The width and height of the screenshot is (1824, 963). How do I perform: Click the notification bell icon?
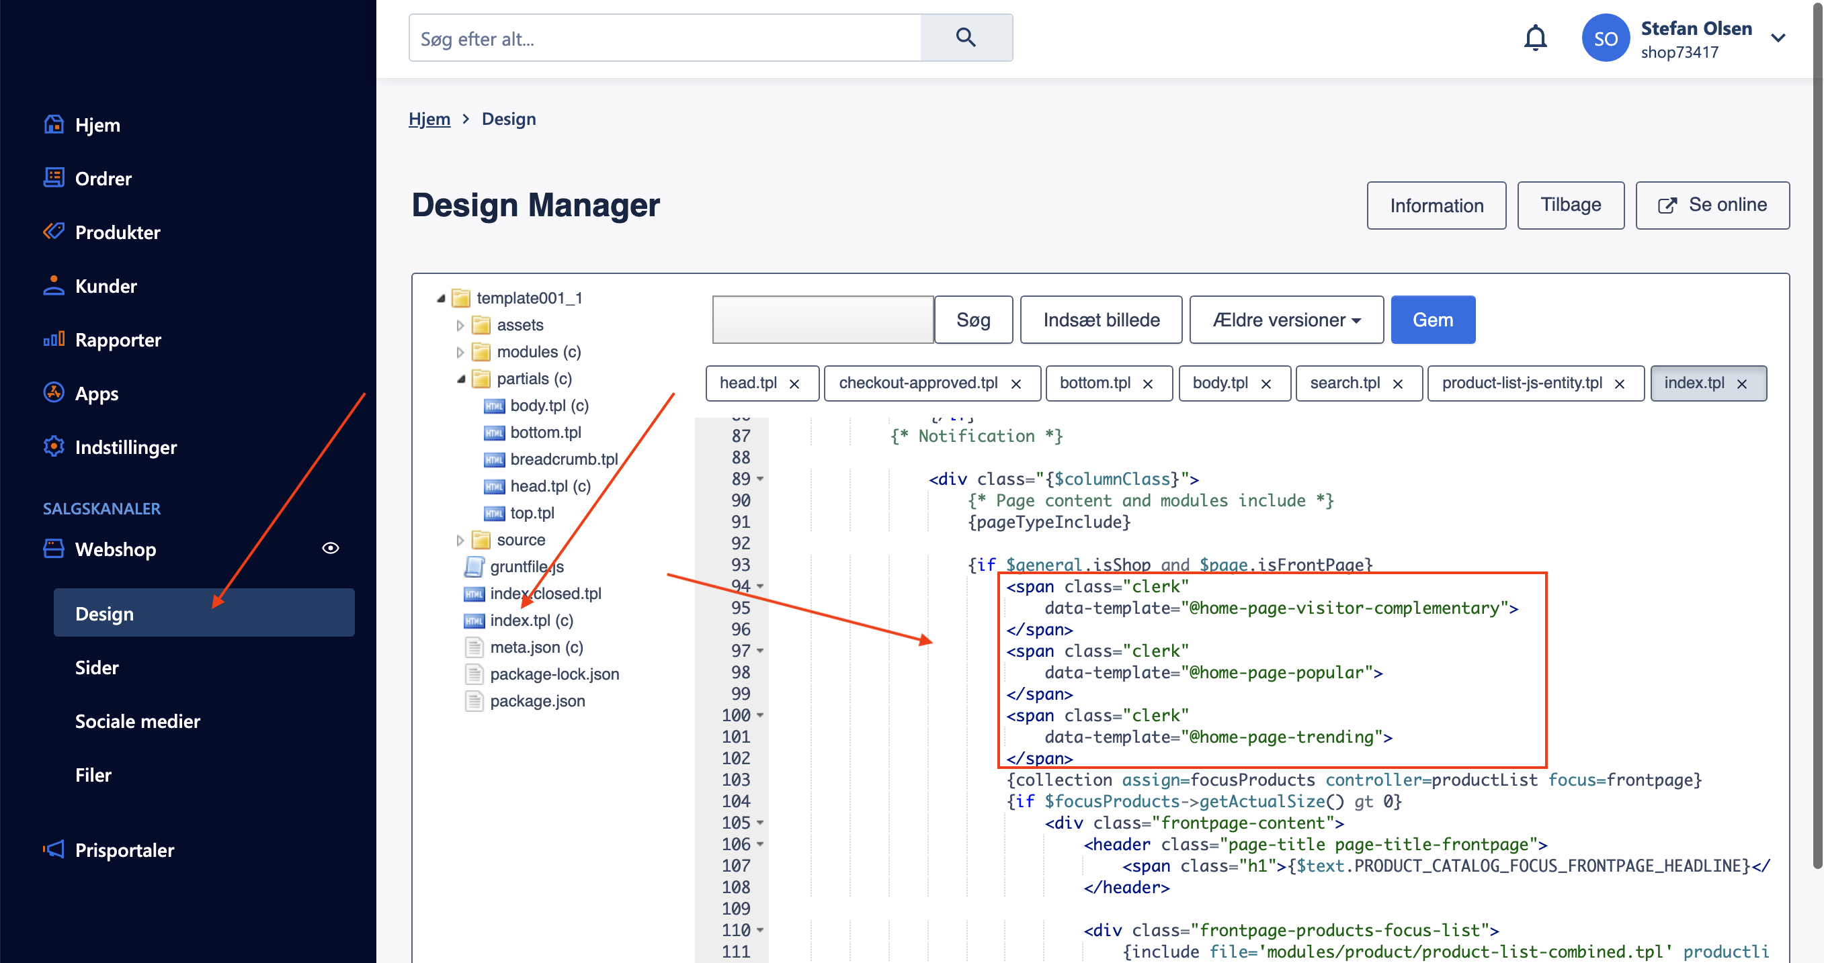coord(1534,38)
